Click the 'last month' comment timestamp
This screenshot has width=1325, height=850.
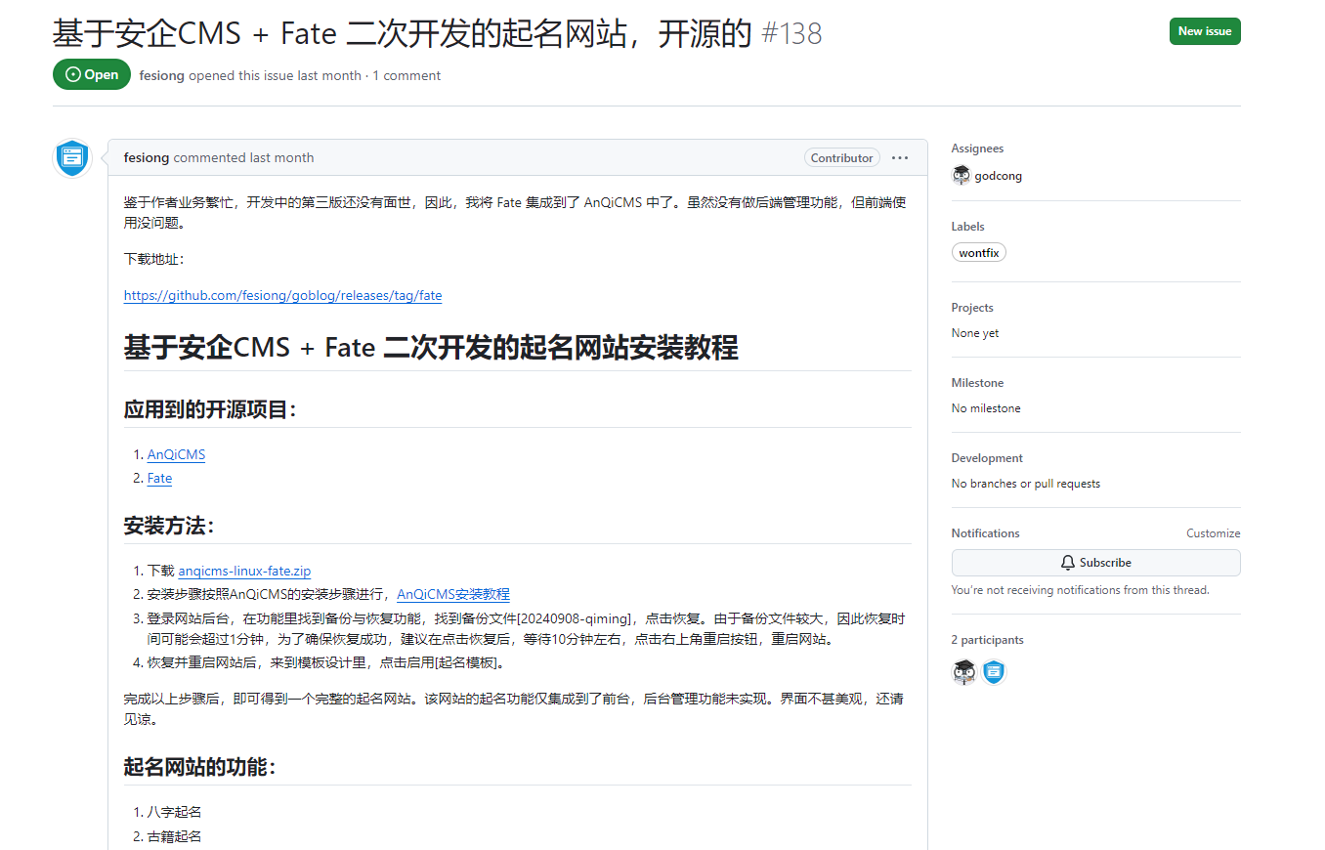281,157
